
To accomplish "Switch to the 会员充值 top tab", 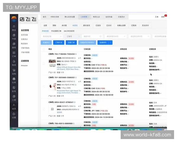I will point(109,17).
